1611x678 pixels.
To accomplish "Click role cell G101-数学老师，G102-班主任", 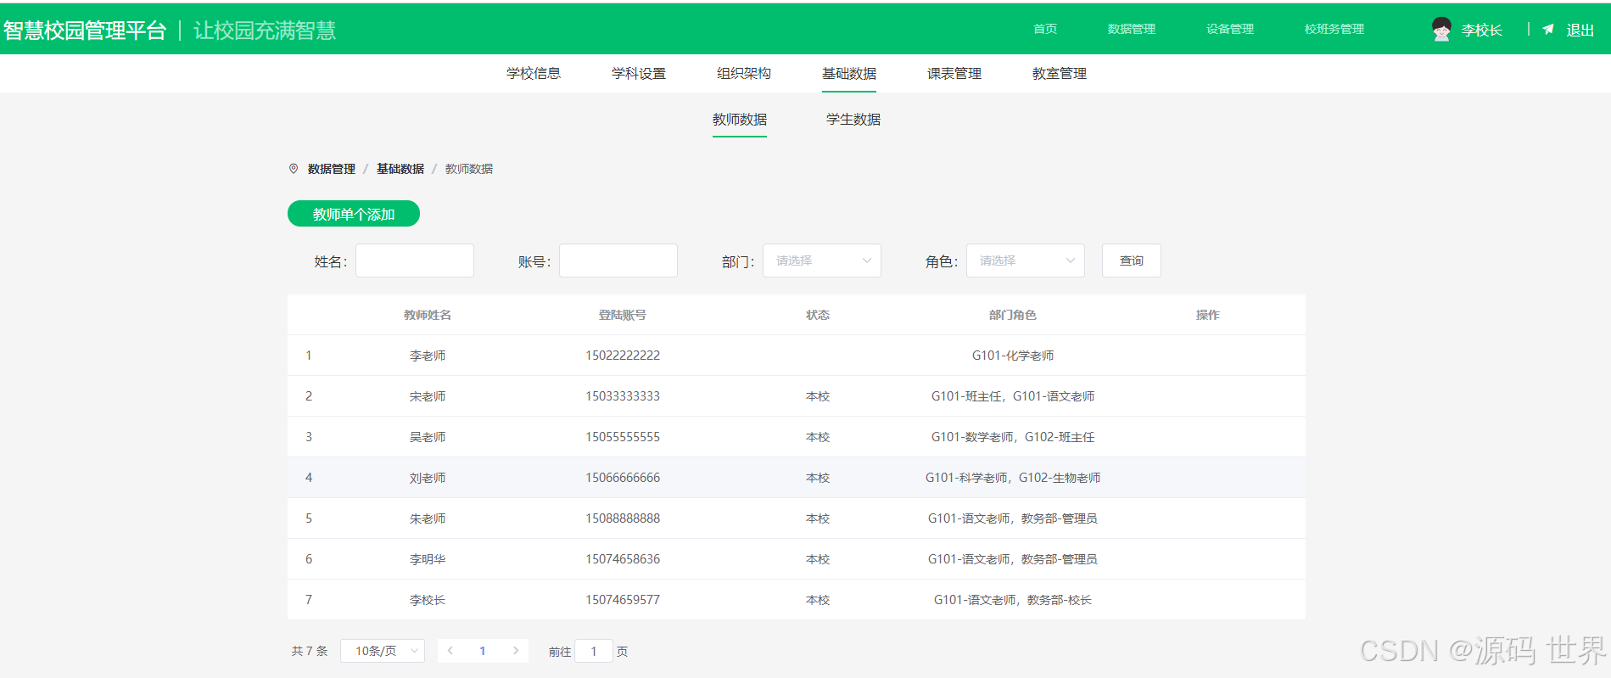I will point(1013,437).
